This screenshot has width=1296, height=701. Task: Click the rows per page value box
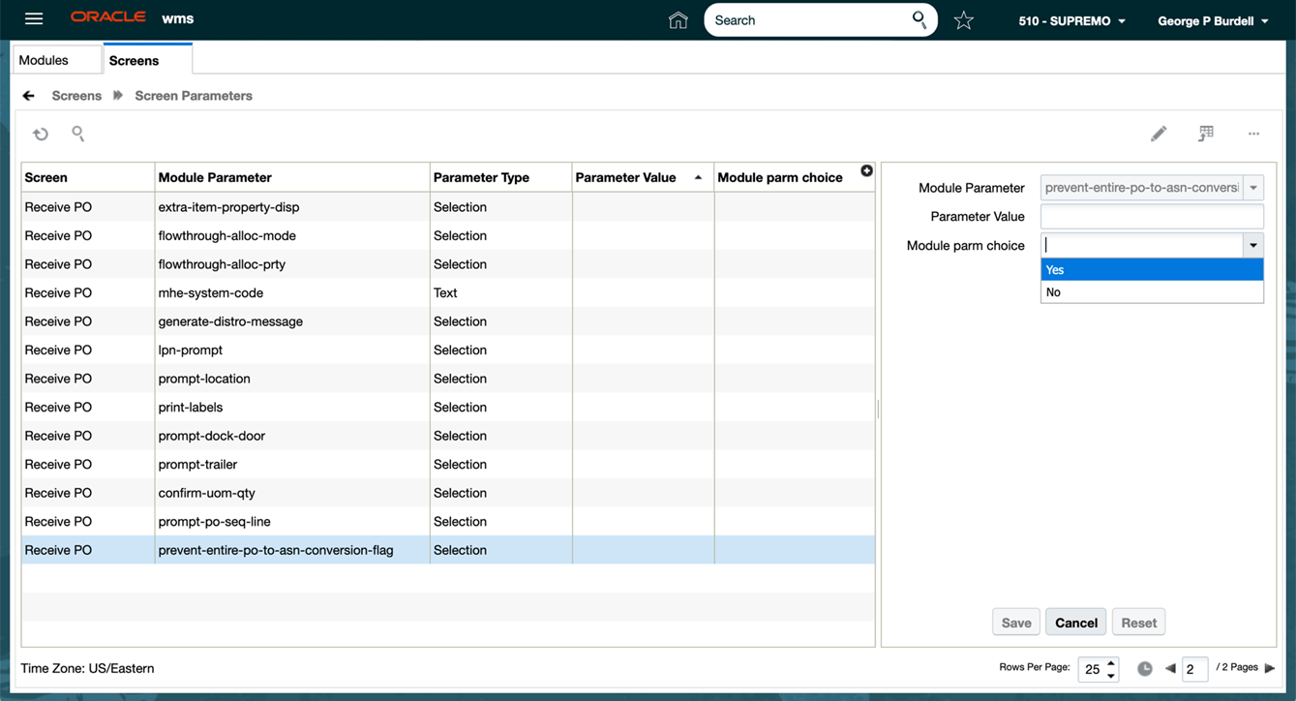tap(1093, 669)
